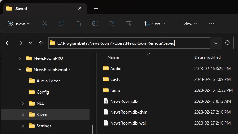Add a new tab with plus button

coord(96,9)
